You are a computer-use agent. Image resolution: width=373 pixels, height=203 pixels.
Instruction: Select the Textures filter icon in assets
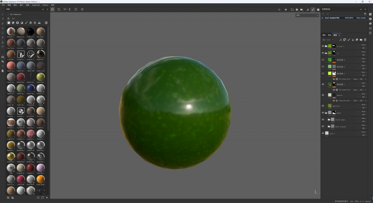(35, 23)
